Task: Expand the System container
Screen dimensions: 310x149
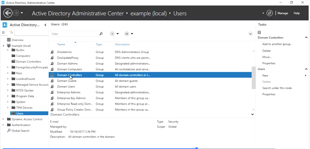Action: tap(8, 102)
